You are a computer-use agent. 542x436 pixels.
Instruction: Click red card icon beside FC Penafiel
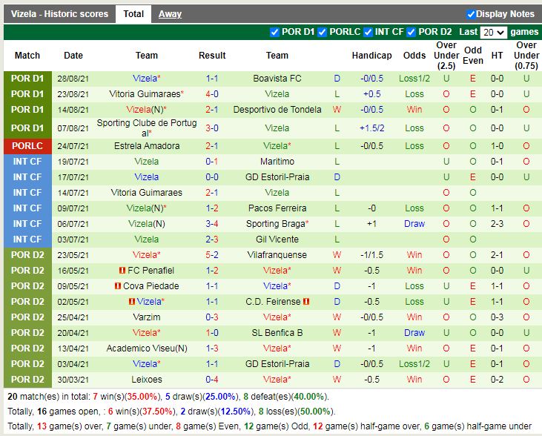[121, 271]
